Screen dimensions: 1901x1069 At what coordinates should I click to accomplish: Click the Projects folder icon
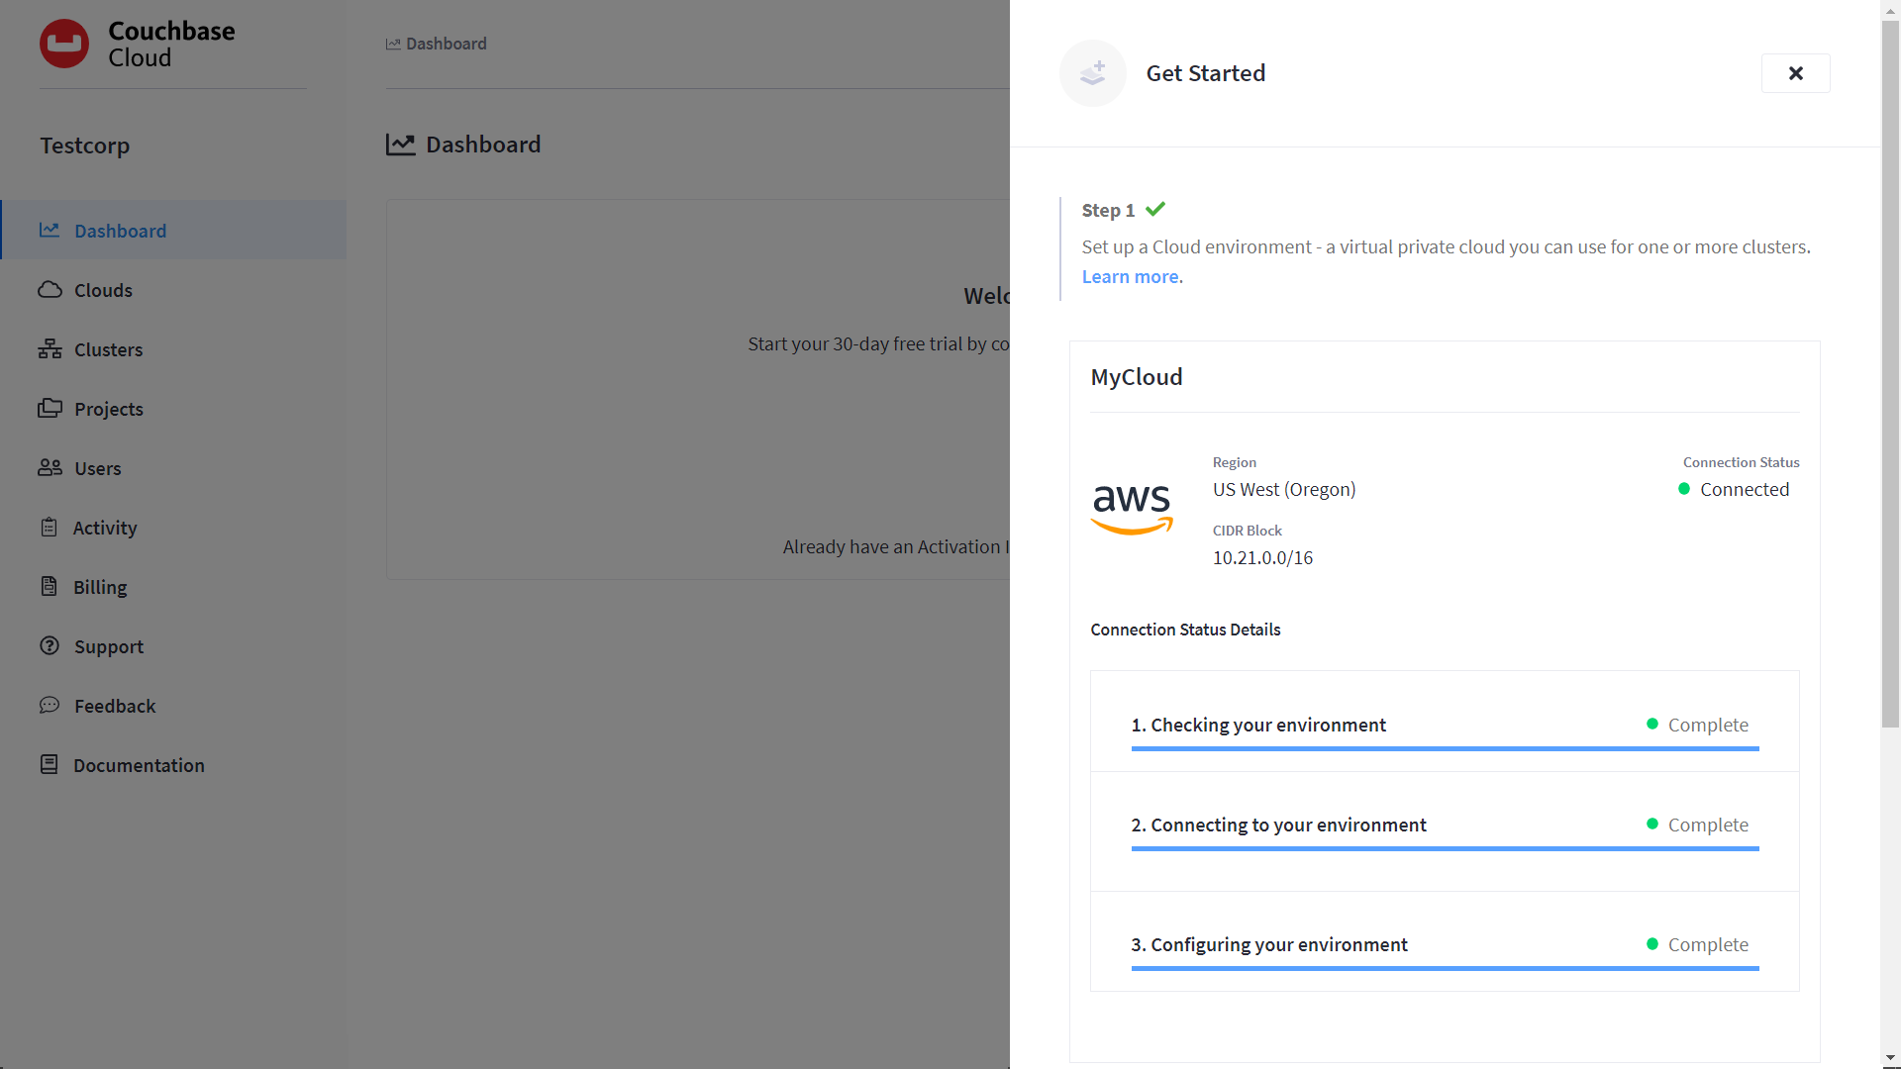50,409
